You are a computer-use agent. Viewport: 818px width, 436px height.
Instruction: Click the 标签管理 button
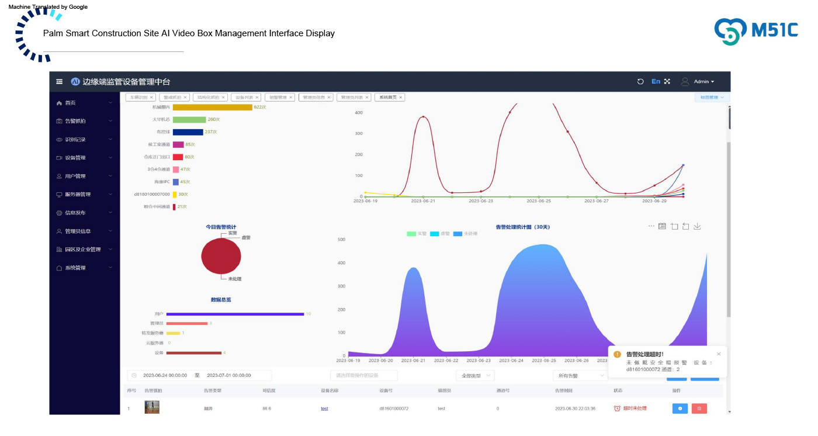point(712,98)
